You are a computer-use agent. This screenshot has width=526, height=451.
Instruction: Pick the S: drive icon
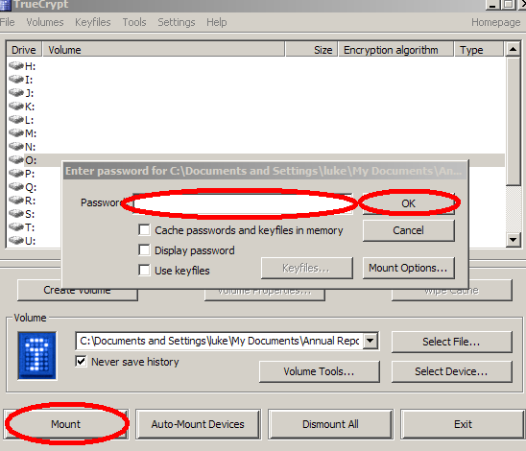coord(15,213)
